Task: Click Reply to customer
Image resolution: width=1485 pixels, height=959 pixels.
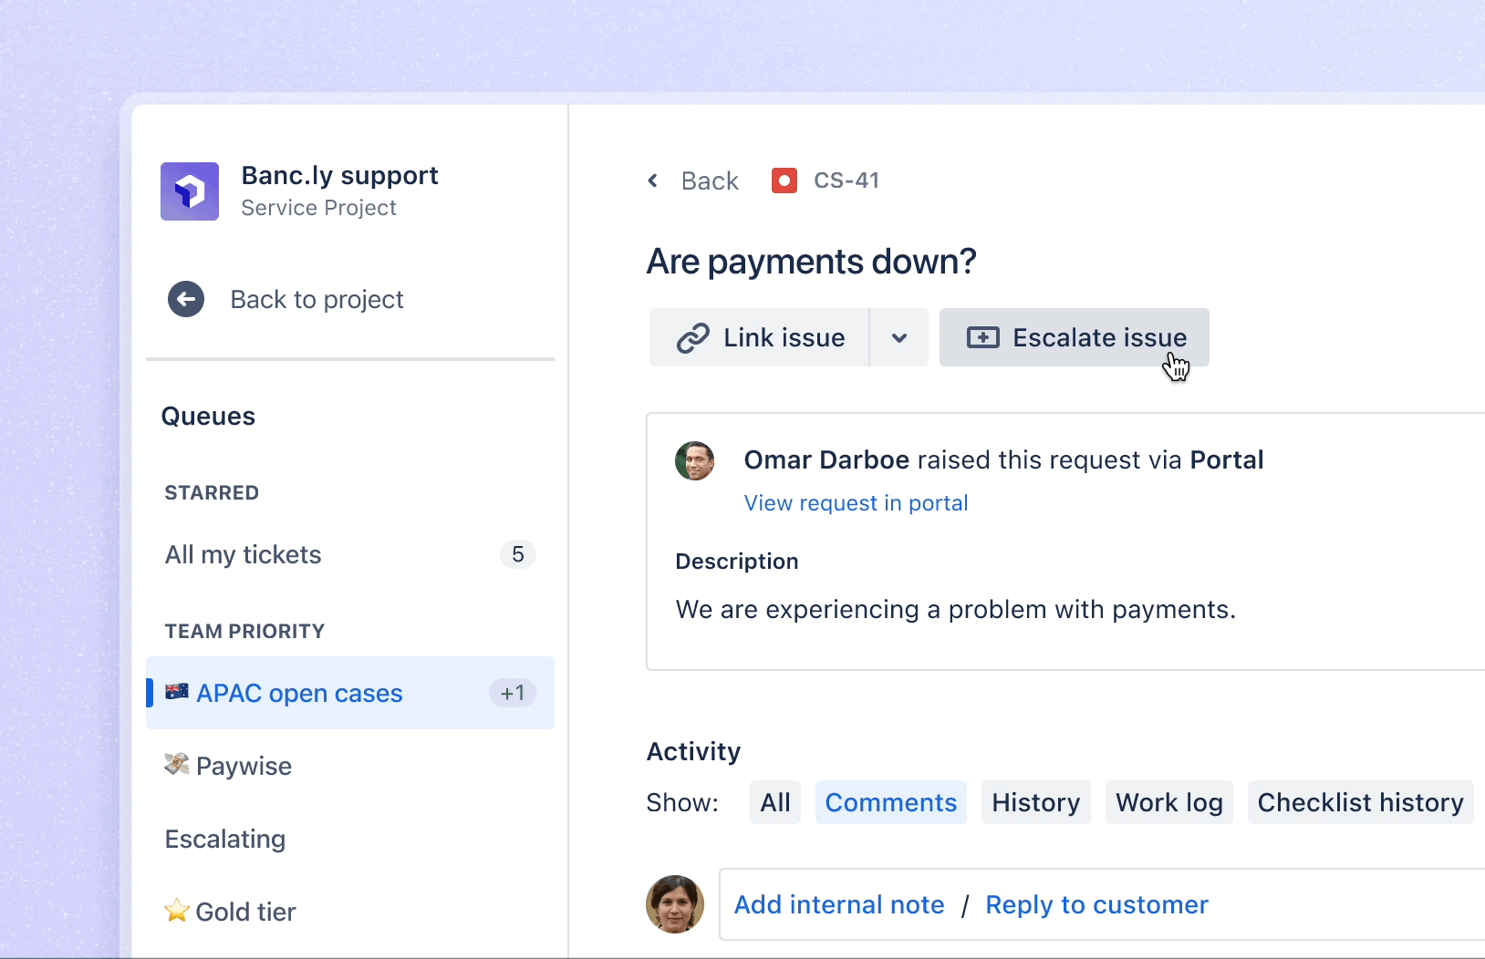Action: [x=1096, y=904]
